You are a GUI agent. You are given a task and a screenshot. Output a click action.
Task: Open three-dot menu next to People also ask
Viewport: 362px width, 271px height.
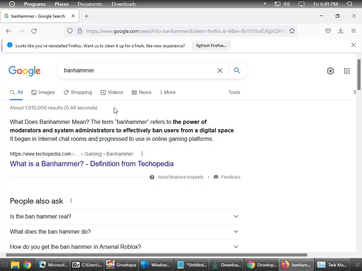click(71, 201)
